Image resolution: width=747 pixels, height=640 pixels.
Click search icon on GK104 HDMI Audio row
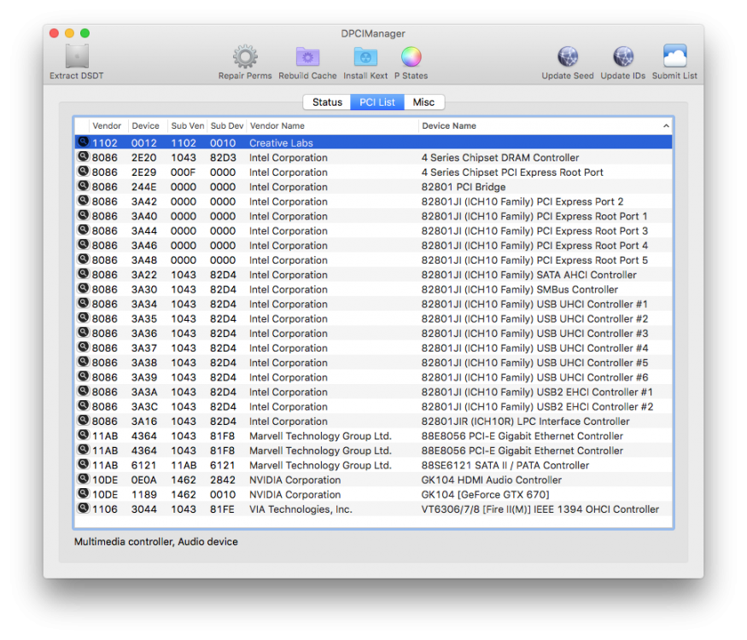(x=84, y=479)
